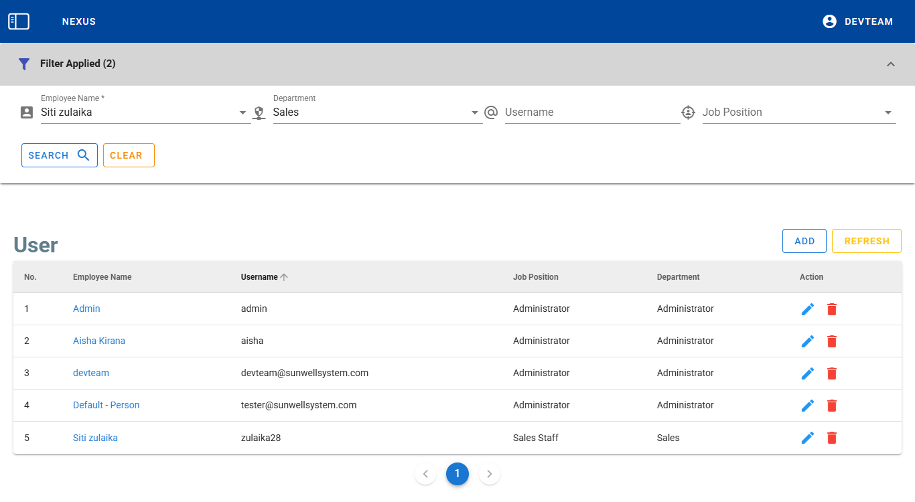This screenshot has width=915, height=502.
Task: Open the Aisha Kirana employee link
Action: click(99, 341)
